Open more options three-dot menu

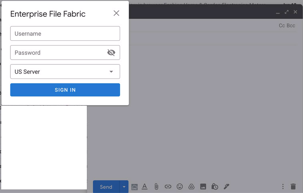(x=283, y=187)
